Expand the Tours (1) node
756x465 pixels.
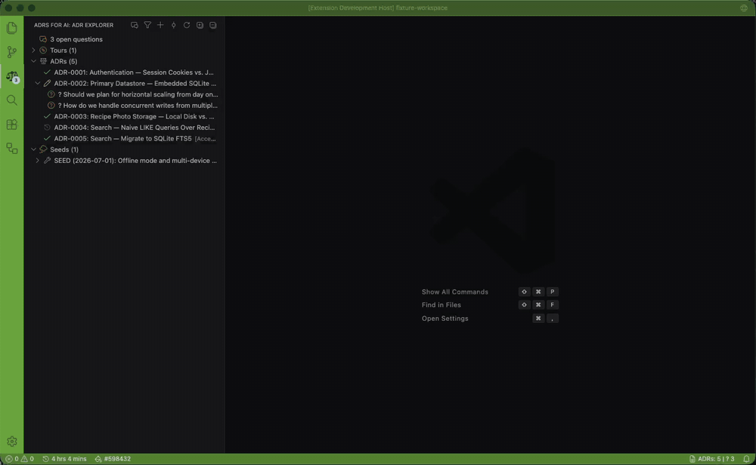[x=33, y=50]
